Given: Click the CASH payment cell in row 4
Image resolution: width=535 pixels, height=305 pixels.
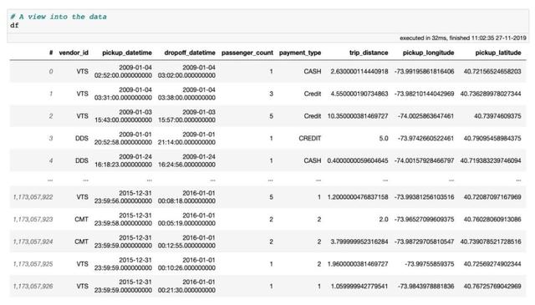Looking at the screenshot, I should (313, 160).
